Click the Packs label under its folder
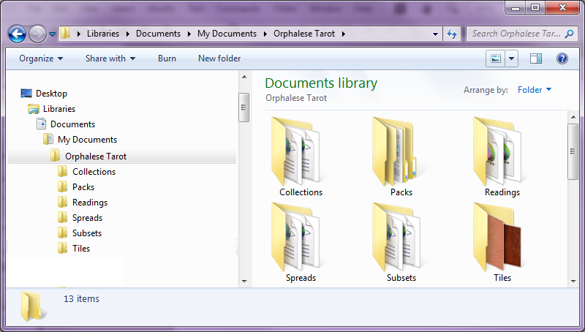Image resolution: width=585 pixels, height=332 pixels. coord(401,192)
